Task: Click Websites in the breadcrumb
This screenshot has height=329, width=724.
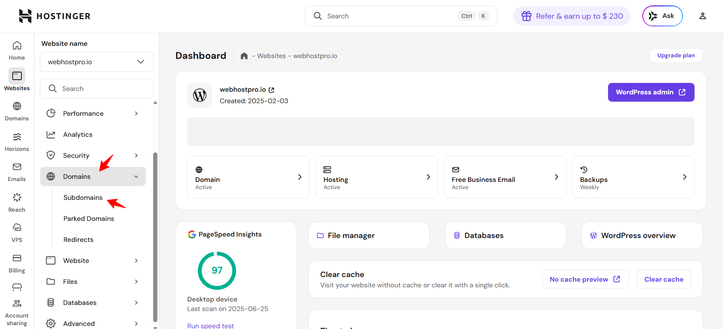Action: (271, 56)
